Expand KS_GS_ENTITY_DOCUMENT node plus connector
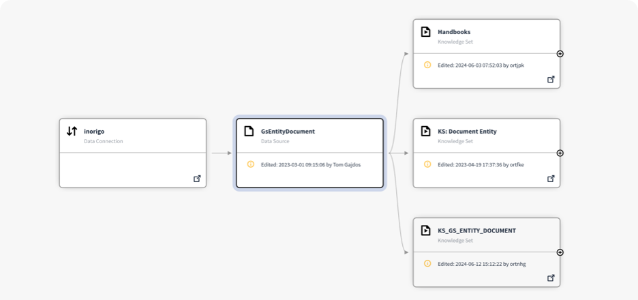The height and width of the screenshot is (300, 638). [560, 252]
